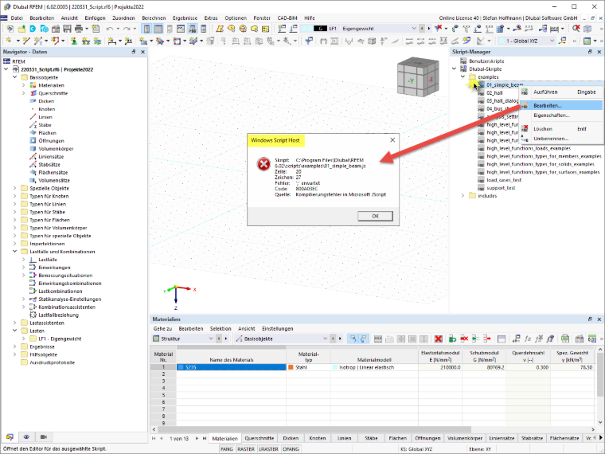
Task: Click the view cube navigator in viewport
Action: coord(418,78)
